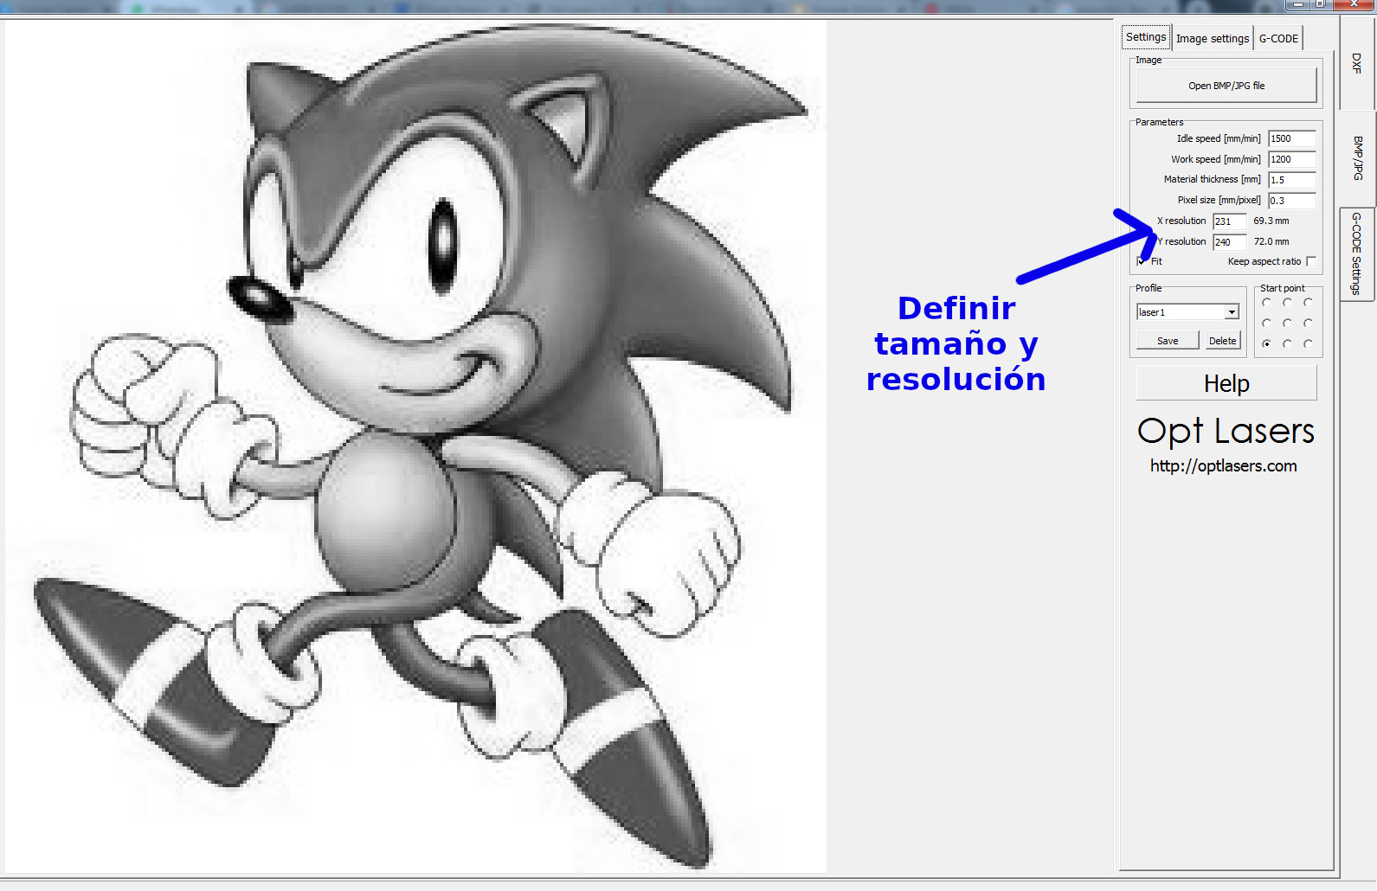This screenshot has width=1377, height=891.
Task: Click the Sonic image preview
Action: (x=415, y=446)
